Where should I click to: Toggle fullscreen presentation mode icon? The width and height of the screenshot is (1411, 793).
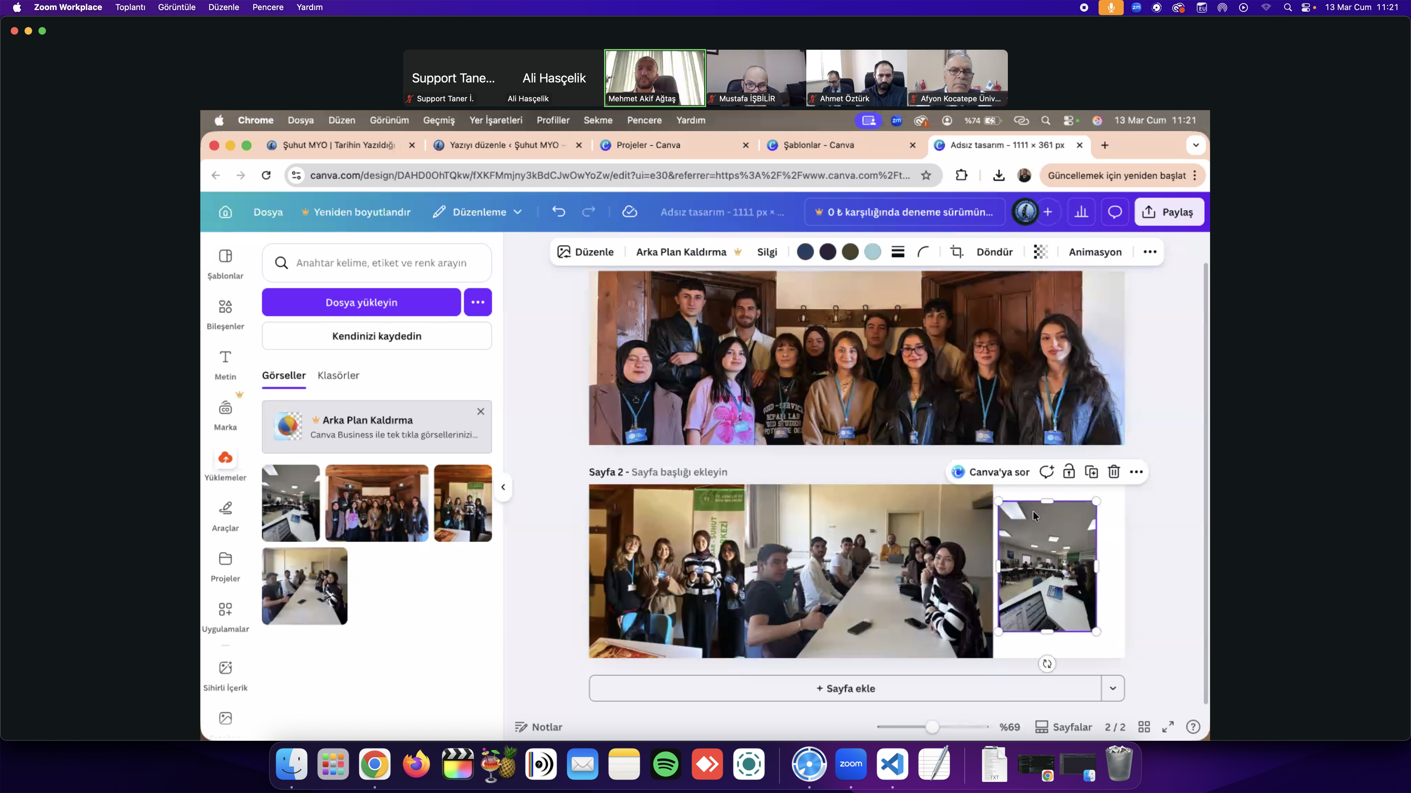pyautogui.click(x=1168, y=727)
